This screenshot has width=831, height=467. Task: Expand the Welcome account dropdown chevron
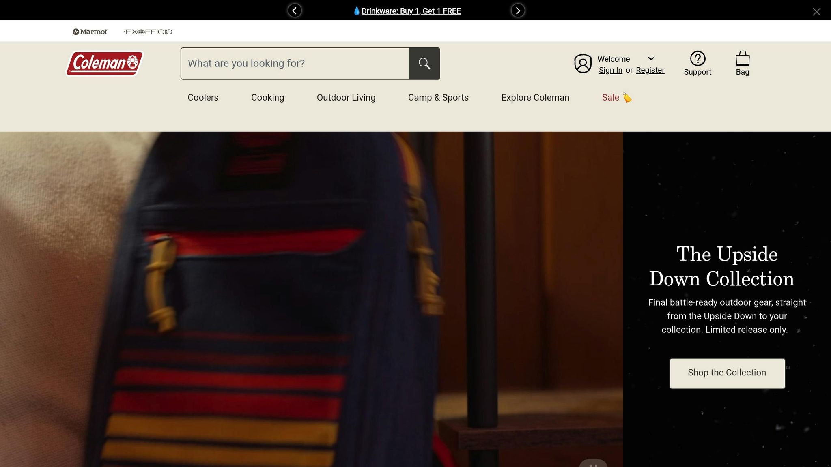click(651, 58)
